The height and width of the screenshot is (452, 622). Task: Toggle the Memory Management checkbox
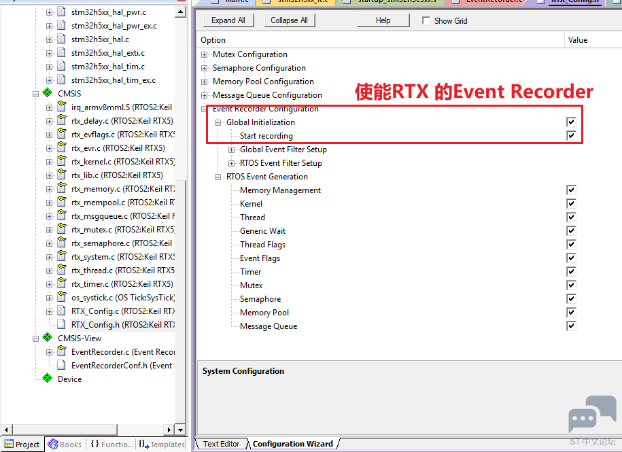pyautogui.click(x=571, y=190)
